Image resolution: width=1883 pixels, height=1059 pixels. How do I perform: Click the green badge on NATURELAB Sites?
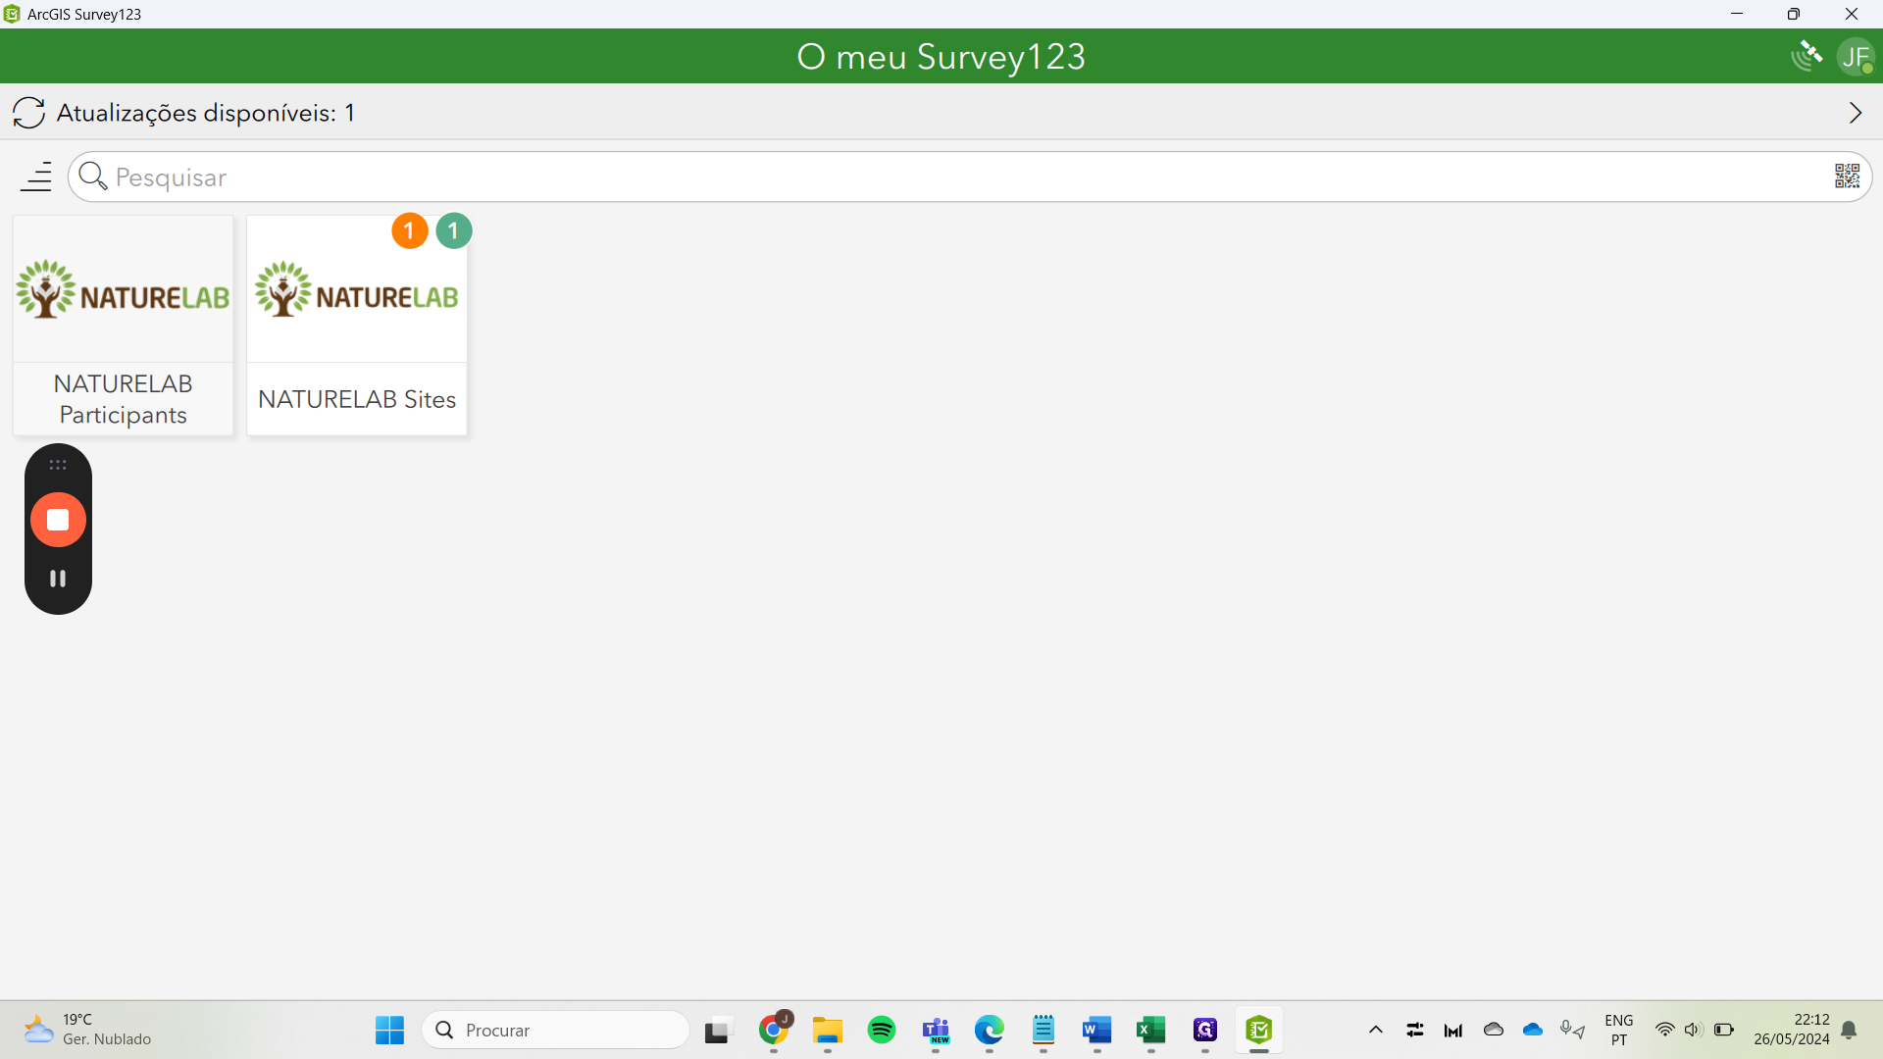tap(453, 231)
